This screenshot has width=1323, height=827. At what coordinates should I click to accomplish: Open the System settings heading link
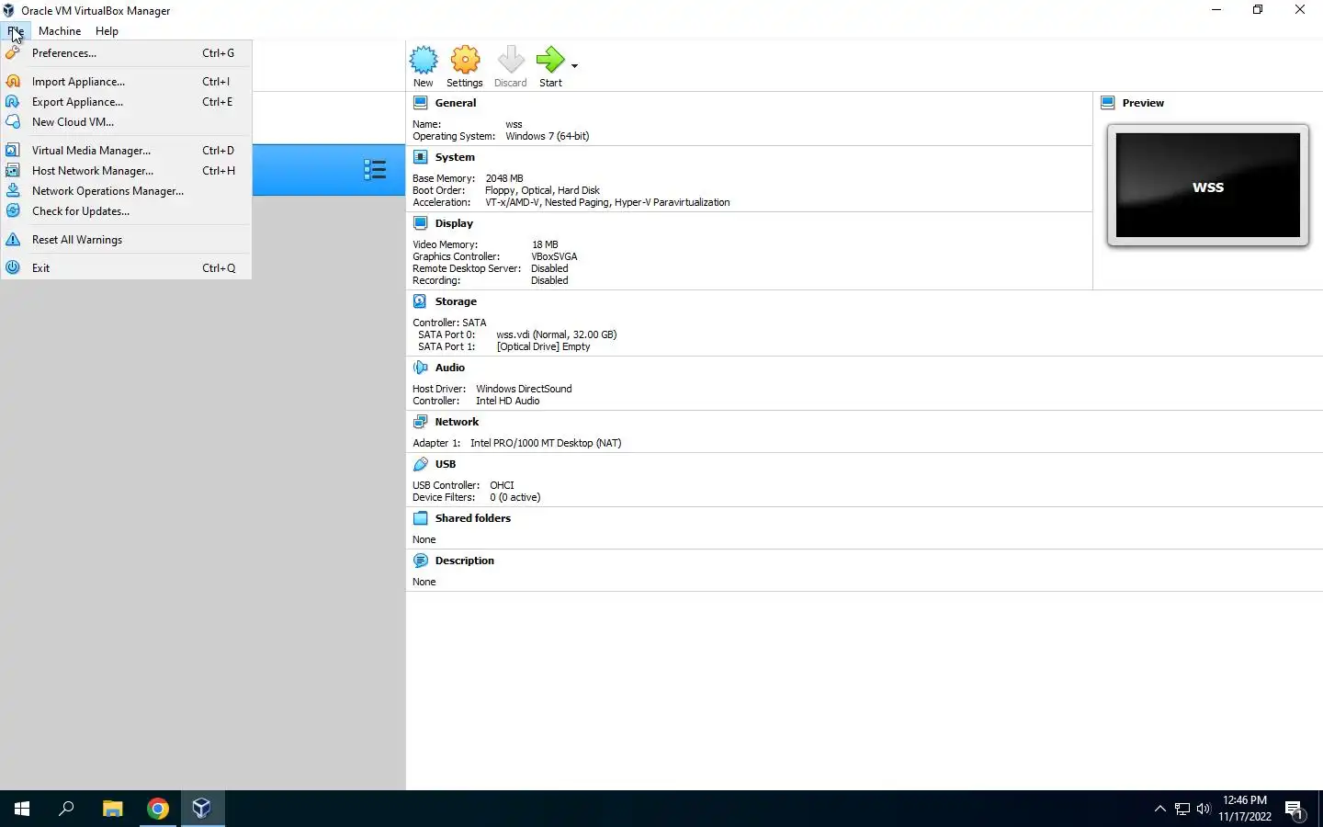(x=455, y=157)
